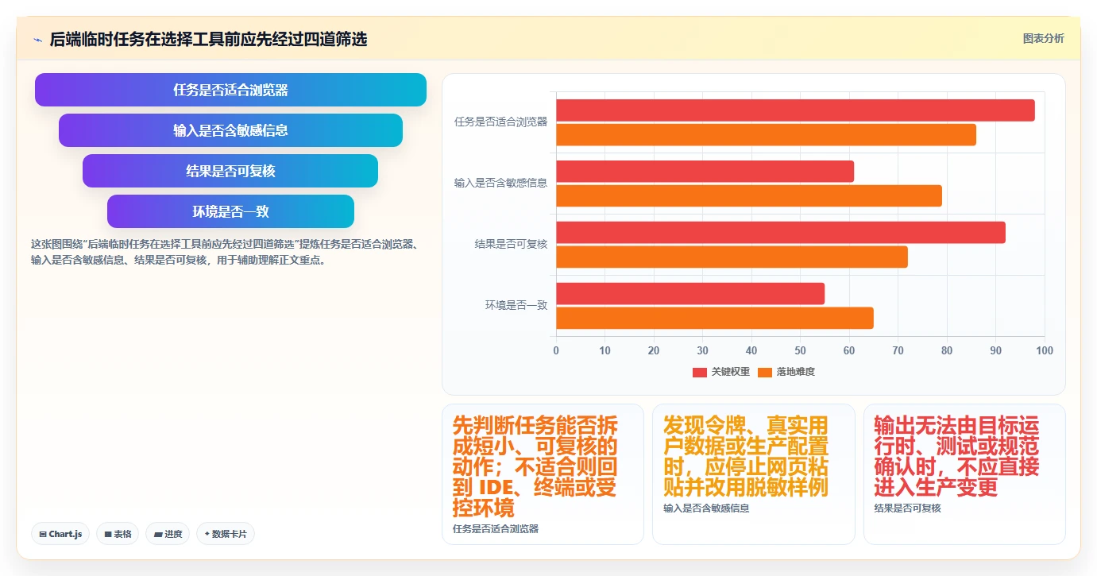Image resolution: width=1097 pixels, height=576 pixels.
Task: Click chart axis label 输入是否含敏感信息
Action: (x=500, y=184)
